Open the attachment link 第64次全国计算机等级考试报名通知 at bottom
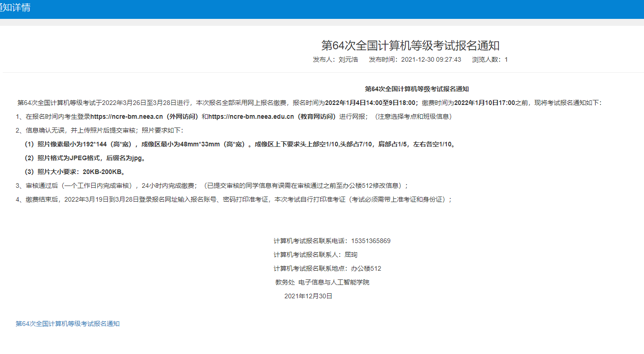644x354 pixels. click(x=68, y=324)
